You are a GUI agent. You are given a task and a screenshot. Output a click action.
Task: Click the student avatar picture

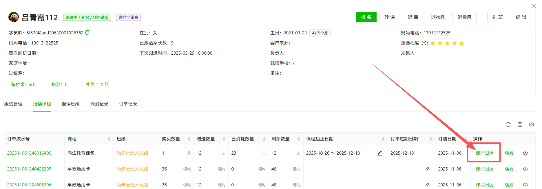pos(14,17)
